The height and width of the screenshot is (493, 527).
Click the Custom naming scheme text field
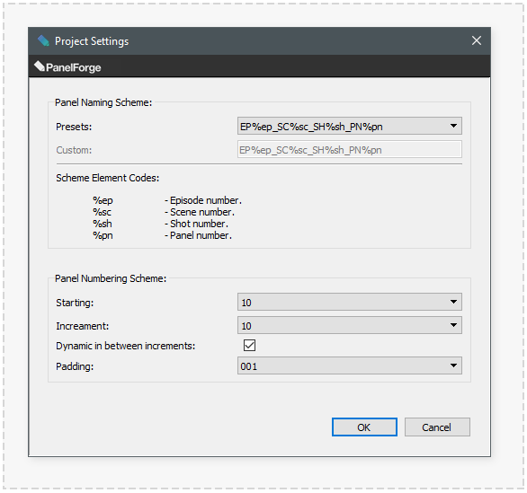pos(350,149)
